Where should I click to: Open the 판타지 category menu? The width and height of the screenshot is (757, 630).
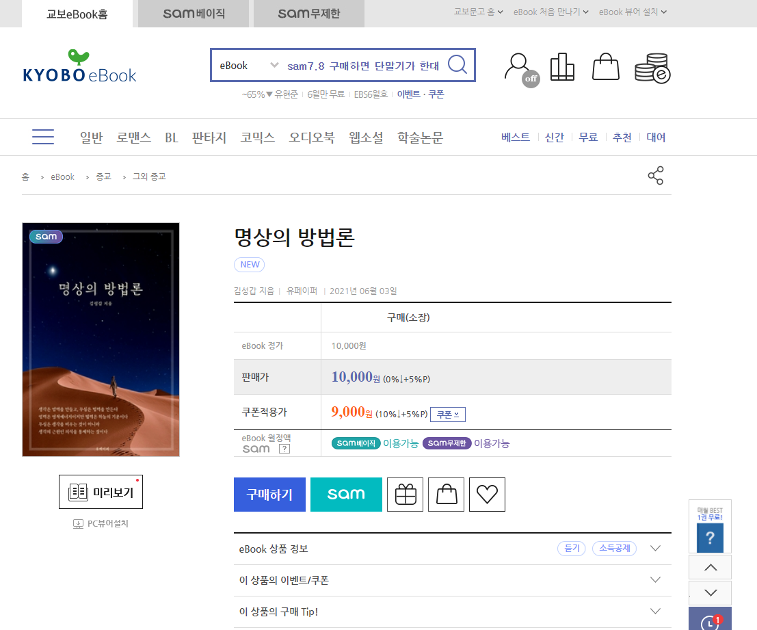[x=209, y=137]
